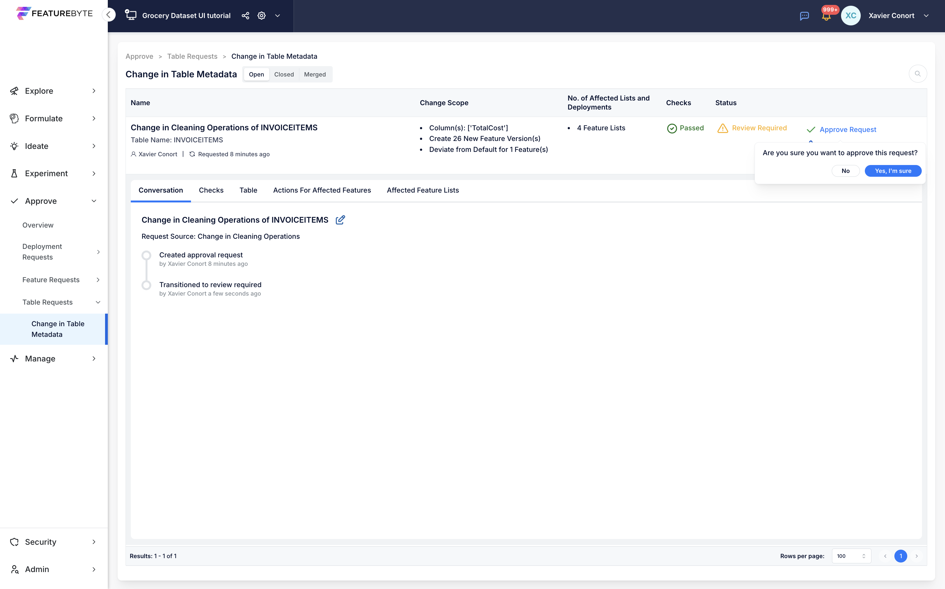Viewport: 945px width, 589px height.
Task: Click No in the approval confirmation
Action: tap(845, 171)
